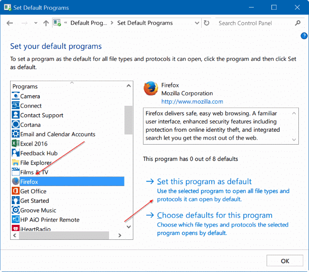Select Excel 2016 in the list
Screen dimensions: 309x272
click(34, 144)
